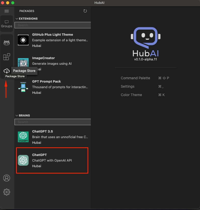Open the Groups chat panel

7,24
